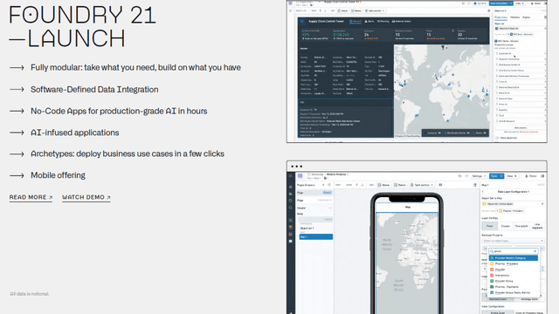Open Split section dropdown in mobile module toolbar
Viewport: 559px width, 314px height.
[x=421, y=185]
